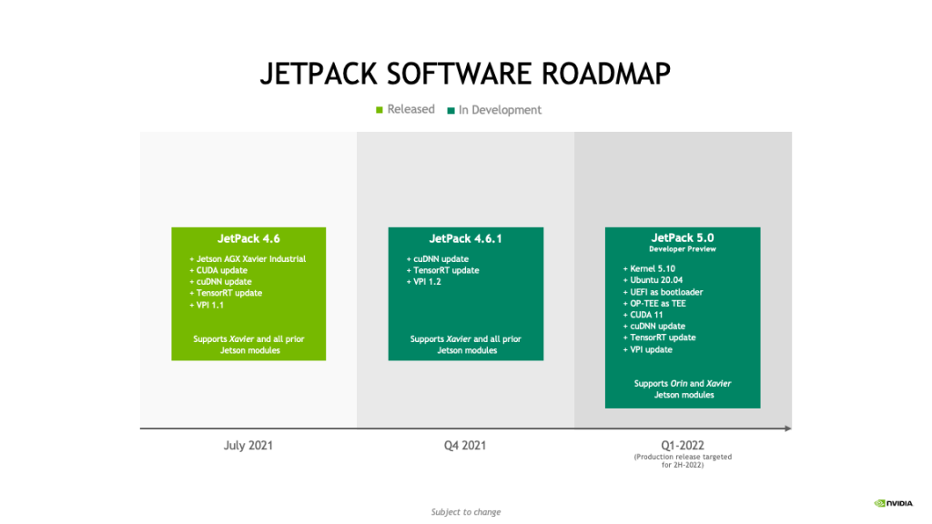Viewport: 932px width, 524px height.
Task: Click the Developer Preview subtitle
Action: tap(683, 249)
